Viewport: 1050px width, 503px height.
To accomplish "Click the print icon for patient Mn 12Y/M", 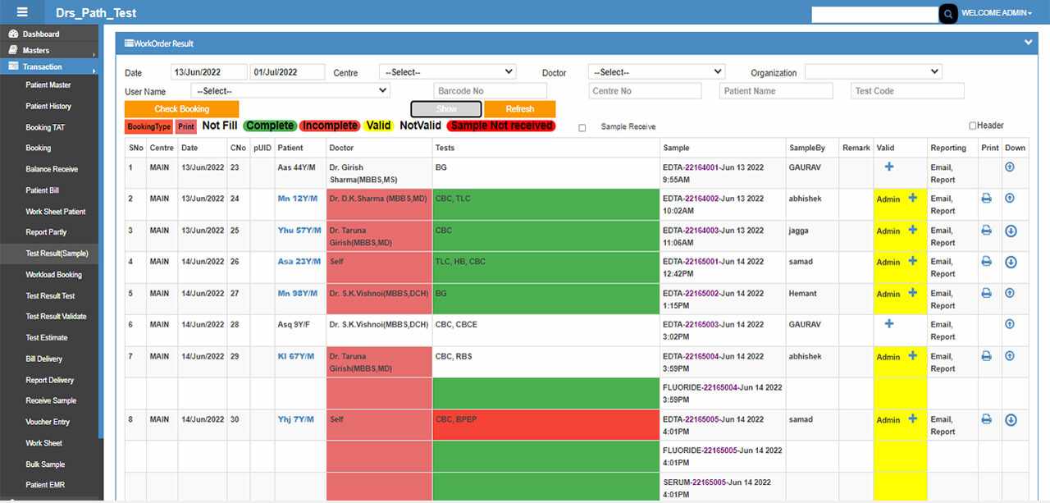I will (x=987, y=199).
